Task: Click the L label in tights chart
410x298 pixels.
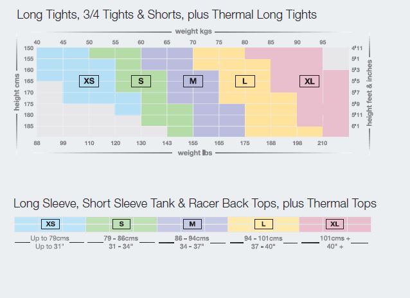Action: coord(245,81)
